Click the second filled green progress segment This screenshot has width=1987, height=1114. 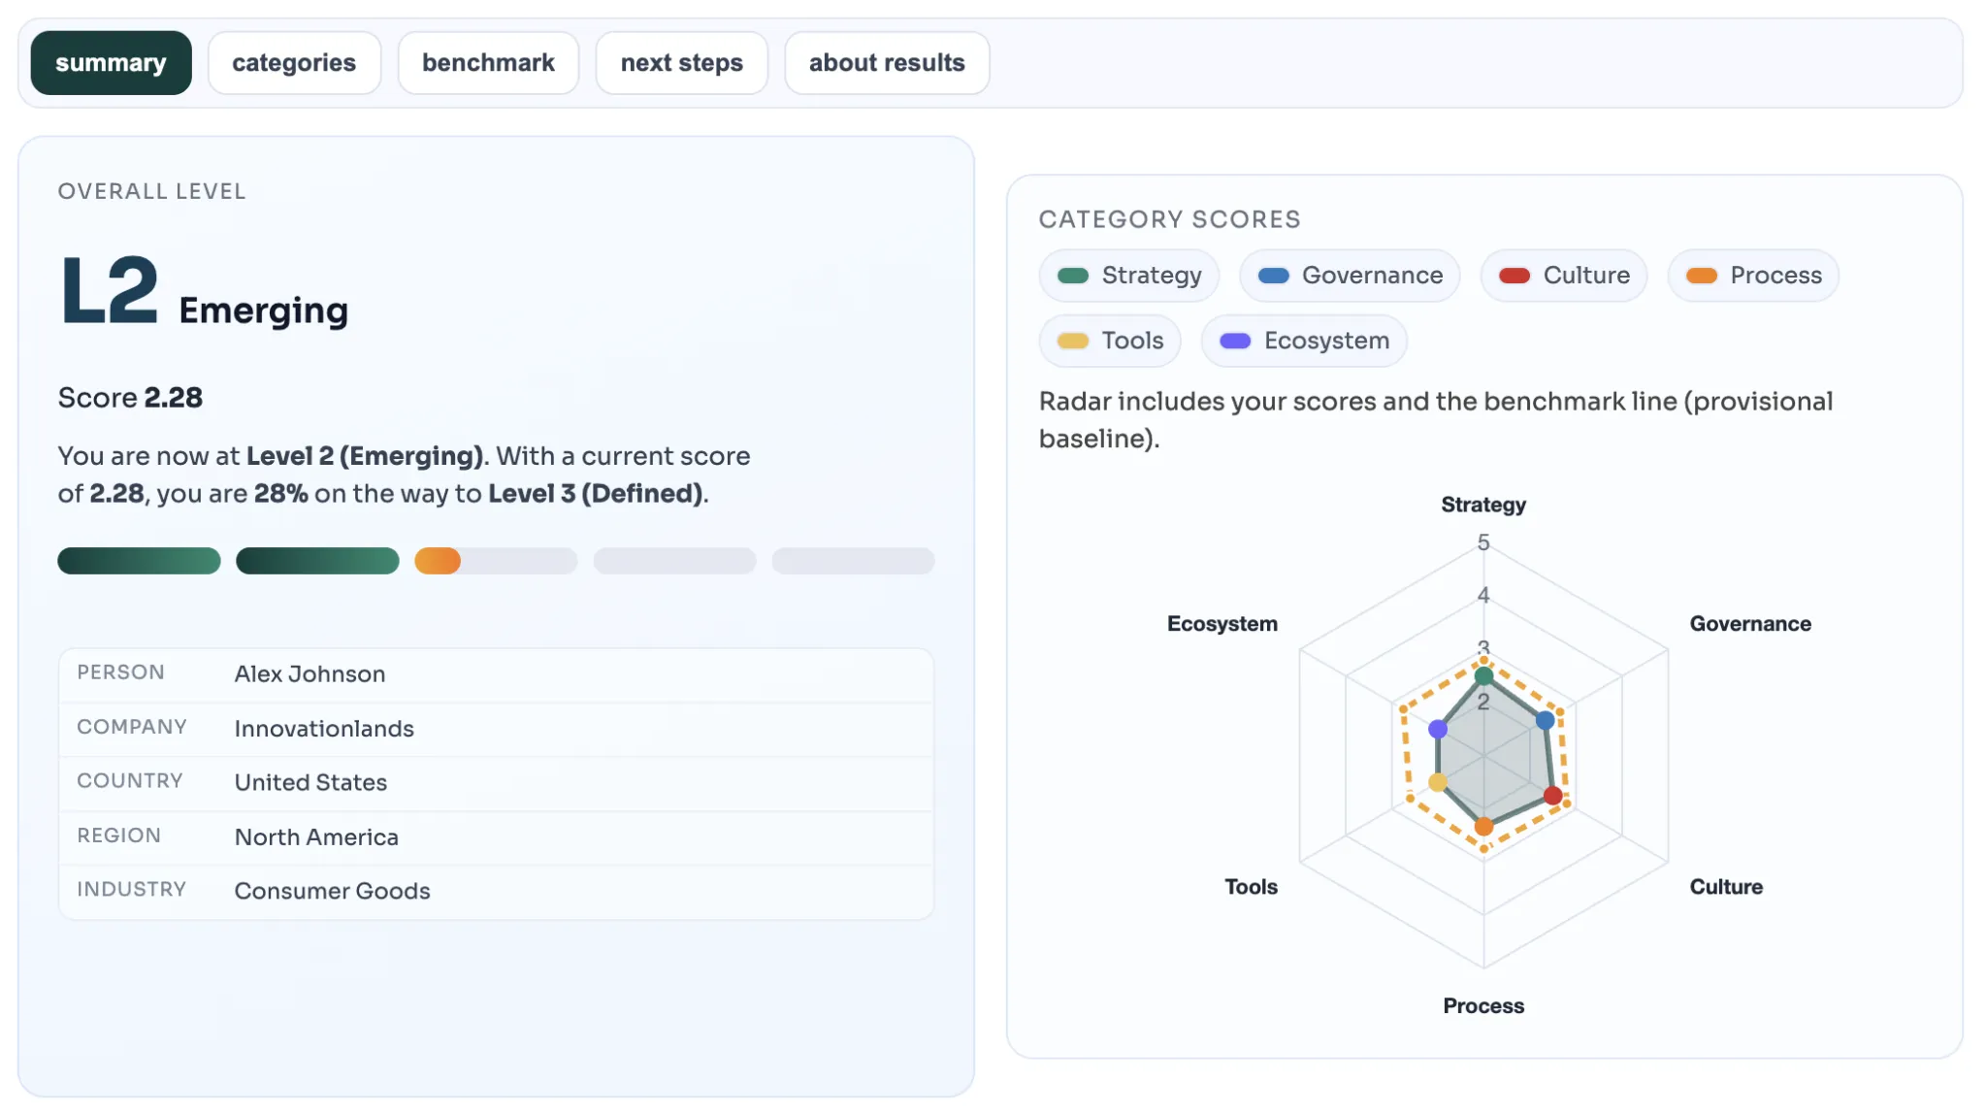(x=317, y=561)
